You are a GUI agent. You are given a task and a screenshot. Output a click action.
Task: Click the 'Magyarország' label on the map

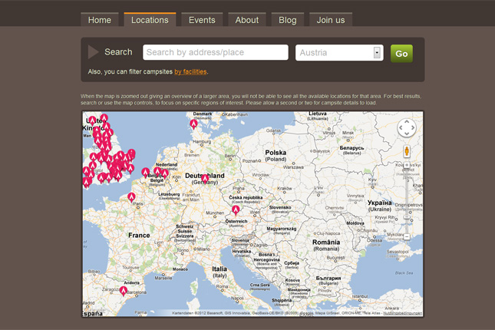[282, 229]
